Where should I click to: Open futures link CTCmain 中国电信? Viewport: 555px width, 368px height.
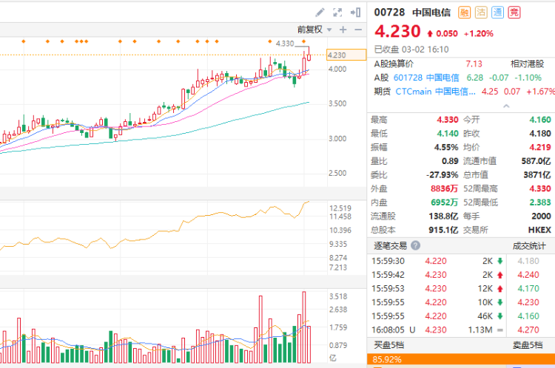tap(436, 92)
